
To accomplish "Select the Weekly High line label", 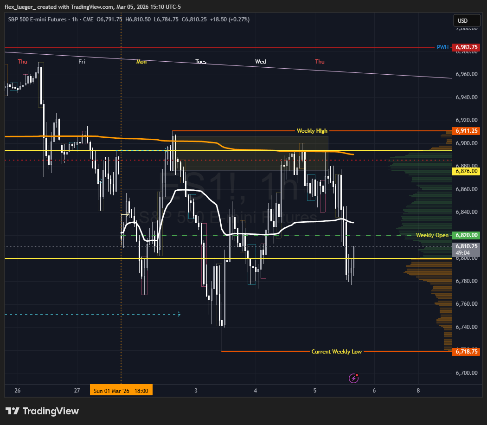I will (x=312, y=131).
